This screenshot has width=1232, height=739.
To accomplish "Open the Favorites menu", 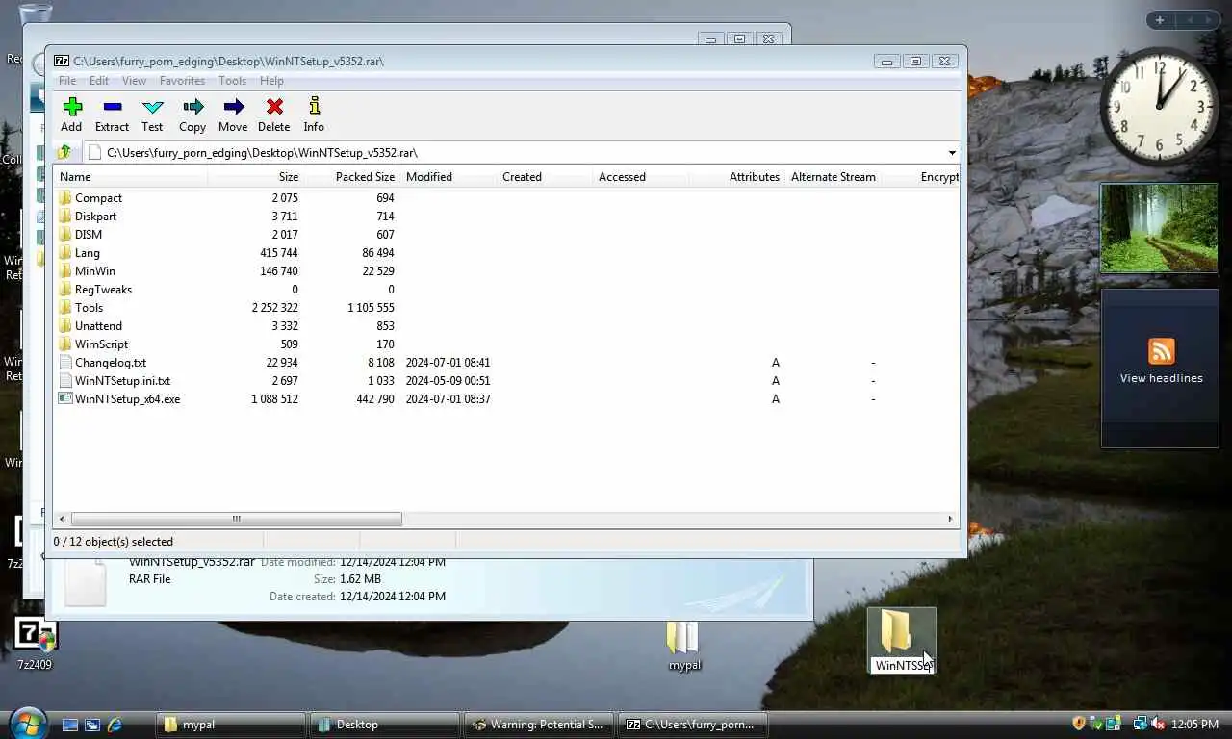I will (x=182, y=81).
